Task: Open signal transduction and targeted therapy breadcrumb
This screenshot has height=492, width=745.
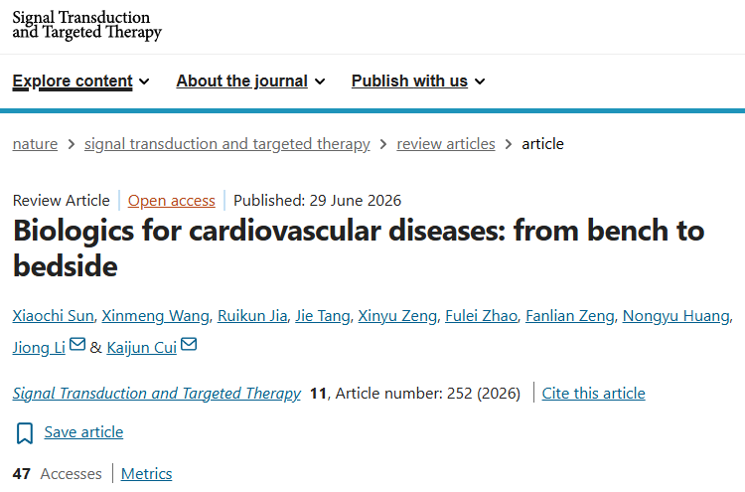Action: coord(227,143)
